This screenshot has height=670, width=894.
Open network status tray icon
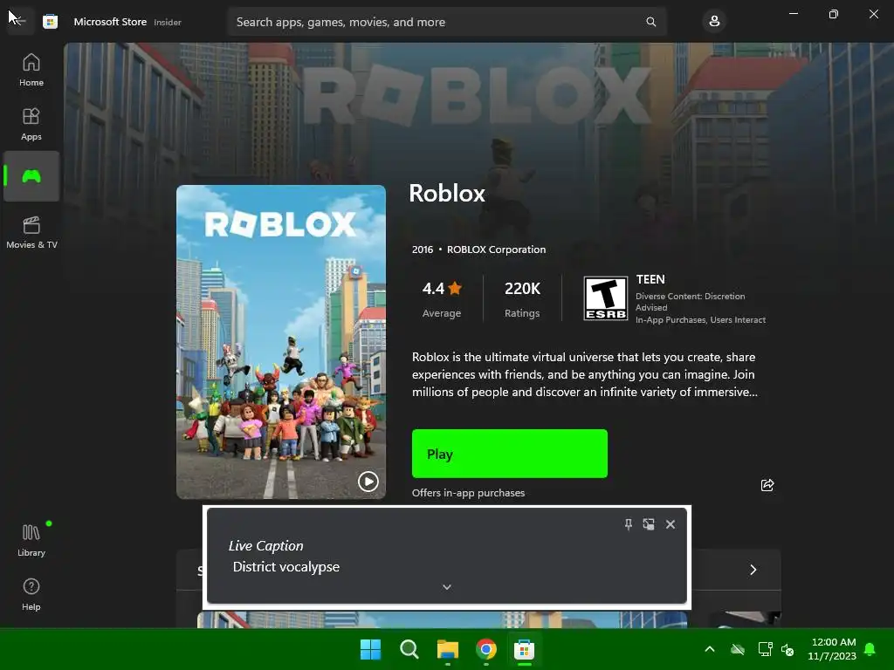pyautogui.click(x=765, y=649)
